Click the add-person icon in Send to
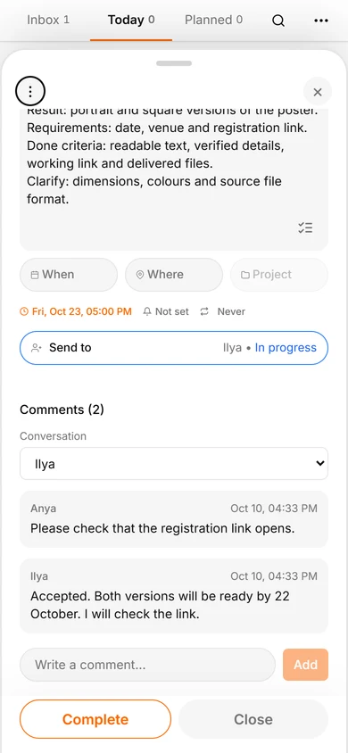 point(36,348)
